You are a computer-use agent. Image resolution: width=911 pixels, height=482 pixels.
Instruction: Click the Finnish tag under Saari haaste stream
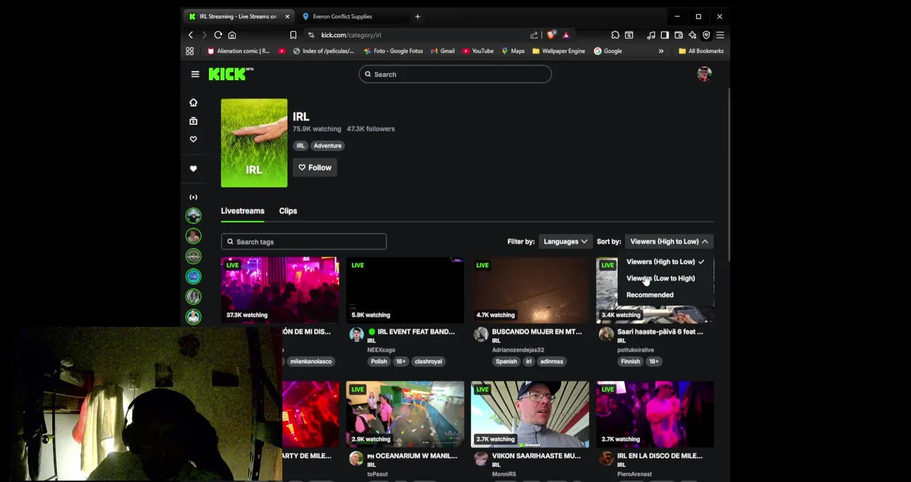630,361
